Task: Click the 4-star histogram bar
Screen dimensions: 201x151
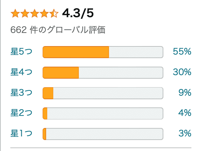Action: (x=103, y=73)
